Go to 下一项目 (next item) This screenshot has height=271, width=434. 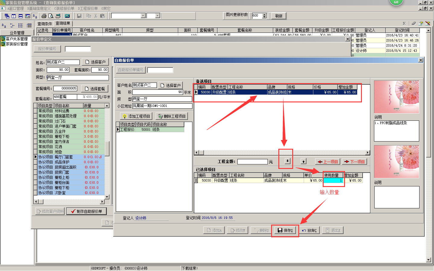tap(354, 162)
